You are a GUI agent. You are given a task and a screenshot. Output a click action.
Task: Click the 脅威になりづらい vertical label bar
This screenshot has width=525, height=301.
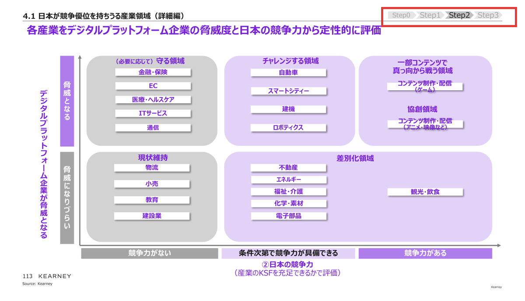point(67,198)
